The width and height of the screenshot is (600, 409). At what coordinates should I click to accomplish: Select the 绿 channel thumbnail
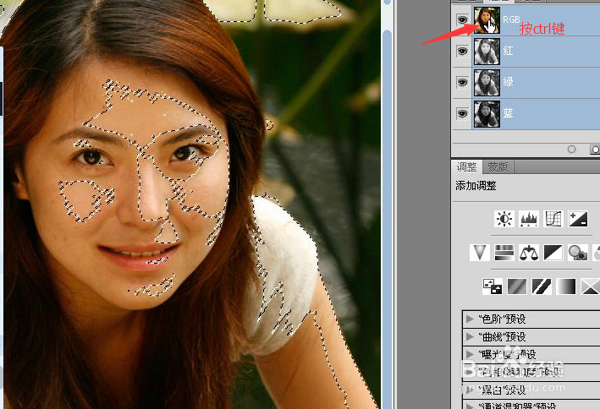tap(487, 83)
